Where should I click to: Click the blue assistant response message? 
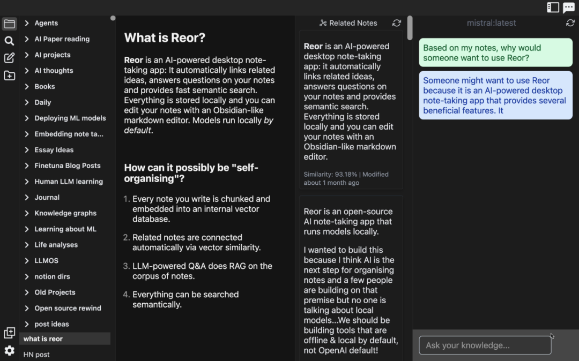(495, 95)
